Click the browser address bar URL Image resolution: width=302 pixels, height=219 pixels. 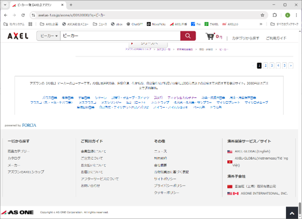(x=72, y=15)
